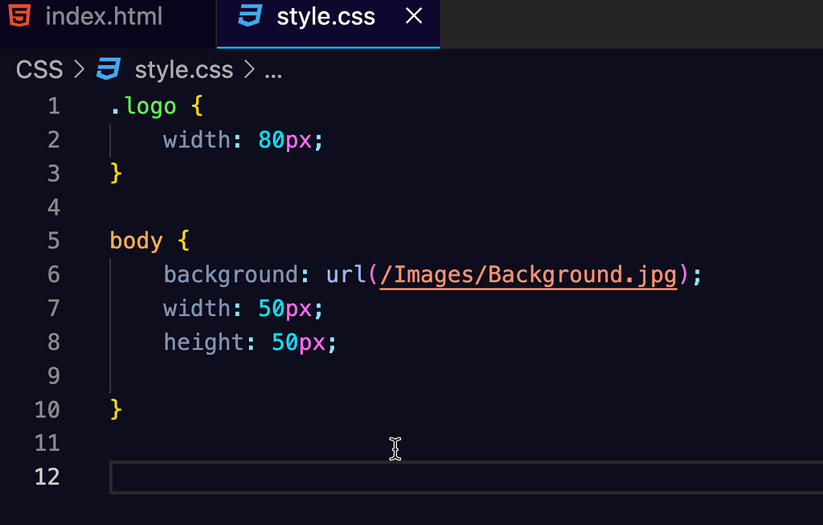The height and width of the screenshot is (525, 823).
Task: Click the background property name
Action: click(x=229, y=274)
